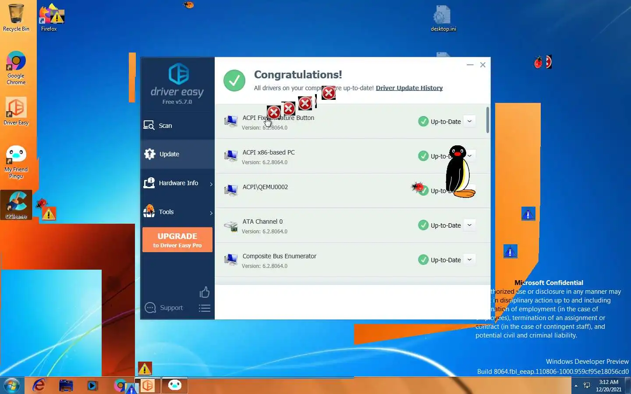The height and width of the screenshot is (394, 631).
Task: Open File Explorer taskbar icon
Action: tap(66, 385)
